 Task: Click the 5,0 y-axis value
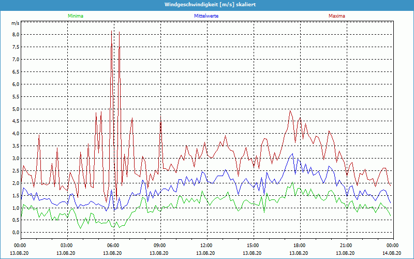(16, 109)
